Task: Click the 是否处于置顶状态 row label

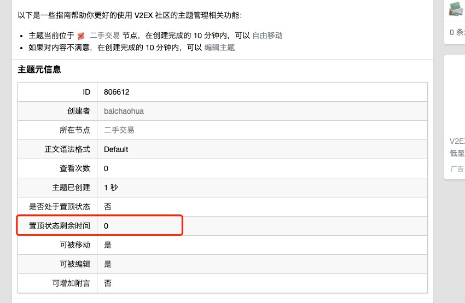Action: (60, 207)
